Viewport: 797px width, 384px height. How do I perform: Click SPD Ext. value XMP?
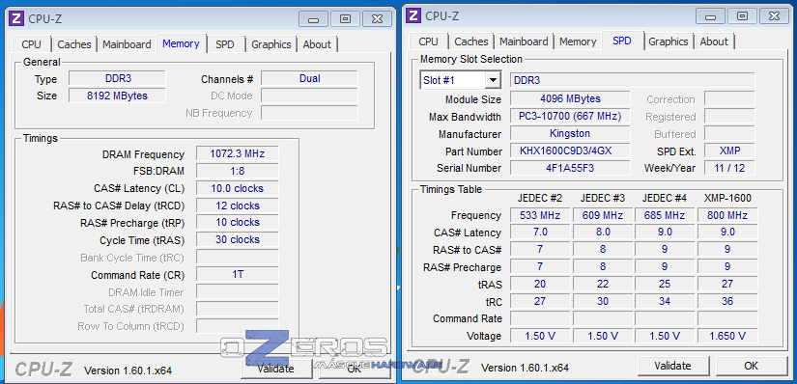pyautogui.click(x=729, y=151)
